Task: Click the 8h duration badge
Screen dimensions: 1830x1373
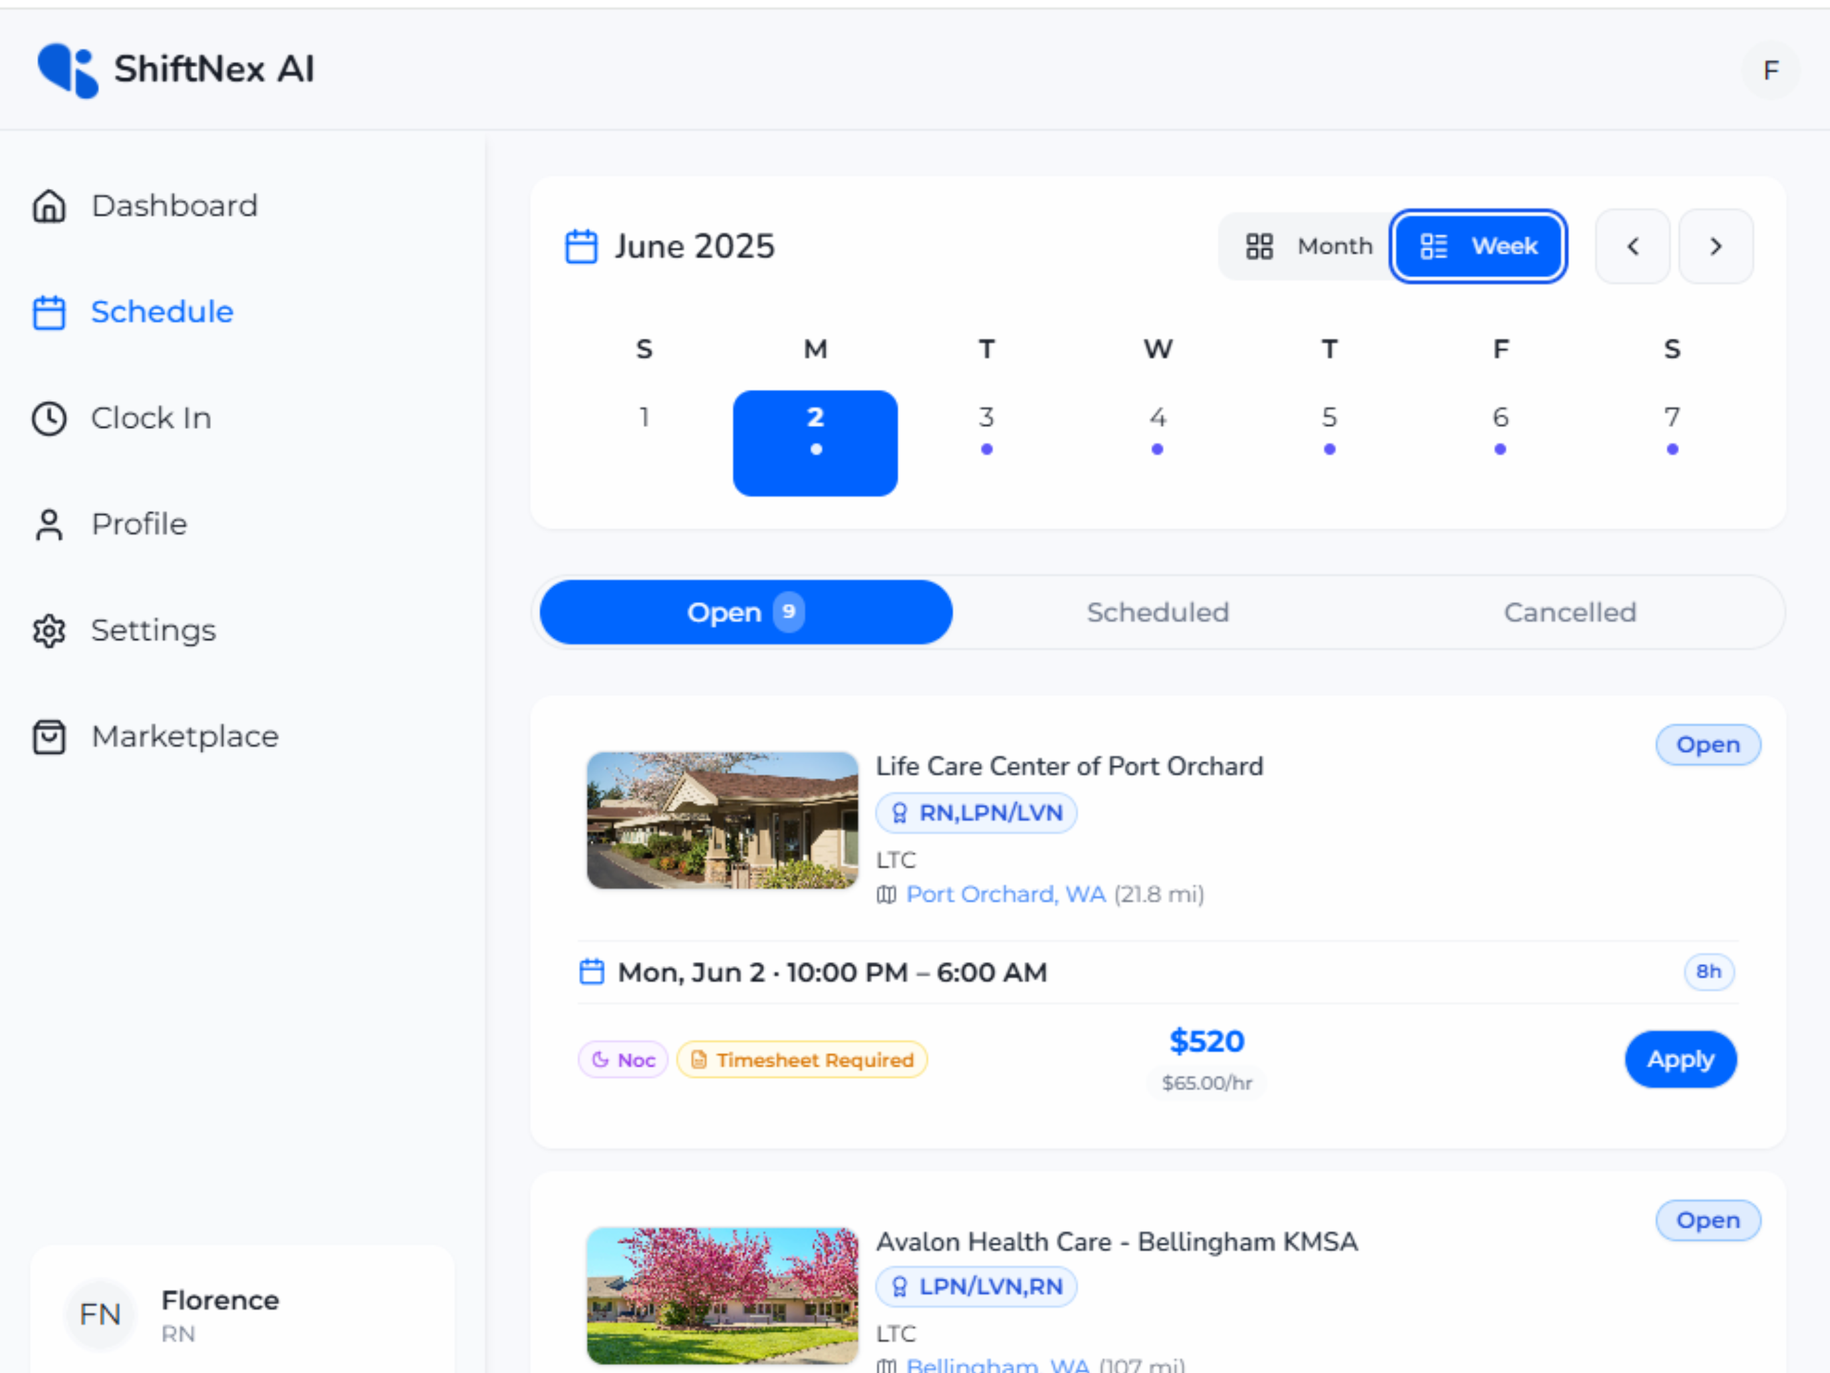Action: pyautogui.click(x=1708, y=972)
